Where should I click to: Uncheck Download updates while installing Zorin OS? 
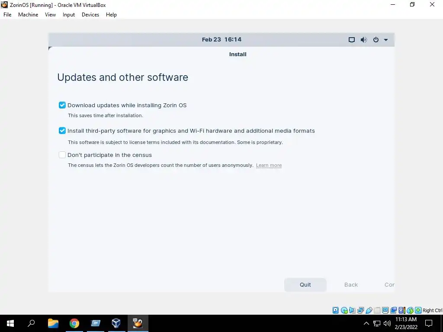click(x=62, y=105)
